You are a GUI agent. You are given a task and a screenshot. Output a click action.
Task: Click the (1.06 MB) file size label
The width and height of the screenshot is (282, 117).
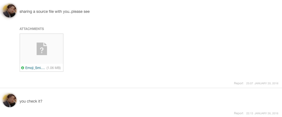(x=54, y=68)
